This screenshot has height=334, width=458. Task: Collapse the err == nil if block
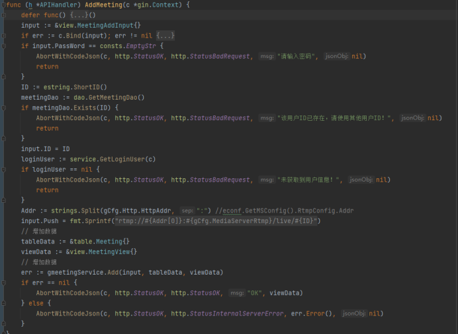[x=3, y=283]
